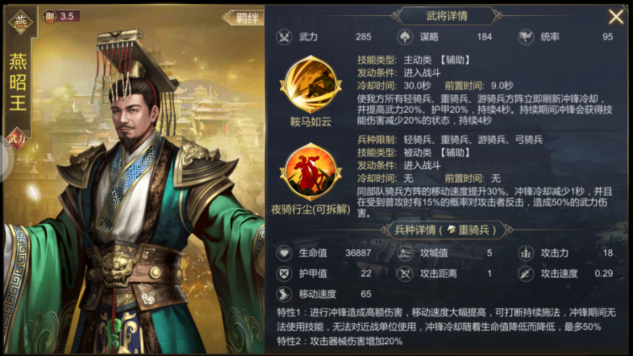Image resolution: width=633 pixels, height=356 pixels.
Task: Tap the 鞍马如云 skill icon
Action: pyautogui.click(x=311, y=85)
